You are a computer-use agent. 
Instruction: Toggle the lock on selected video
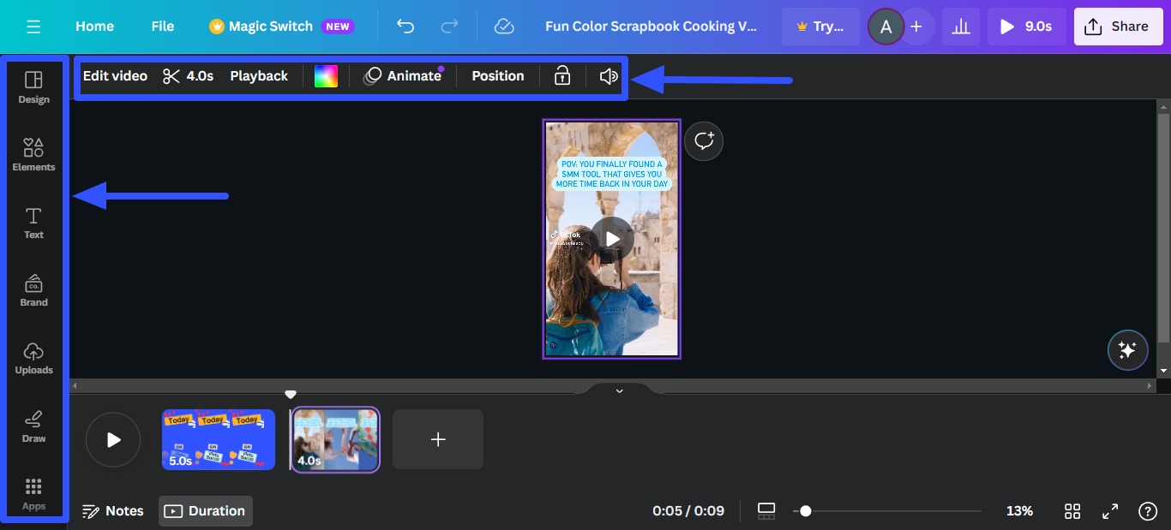[562, 76]
